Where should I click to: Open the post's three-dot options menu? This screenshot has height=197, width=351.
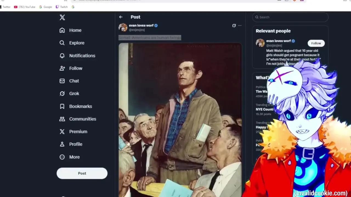[x=240, y=25]
